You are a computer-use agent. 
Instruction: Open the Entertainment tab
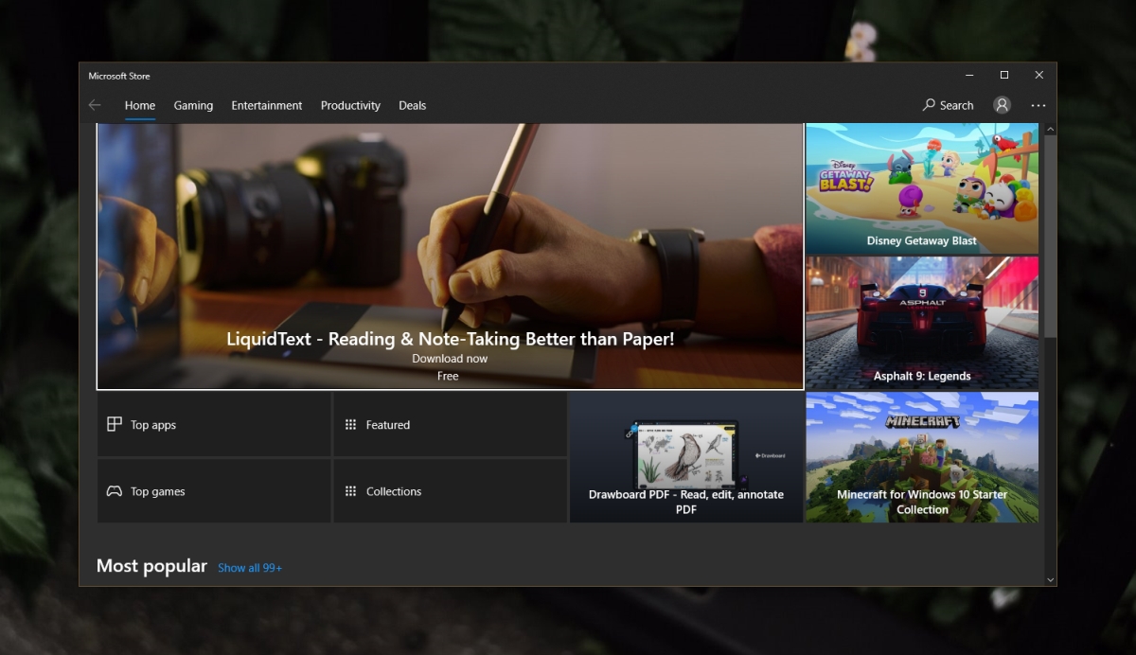[267, 105]
